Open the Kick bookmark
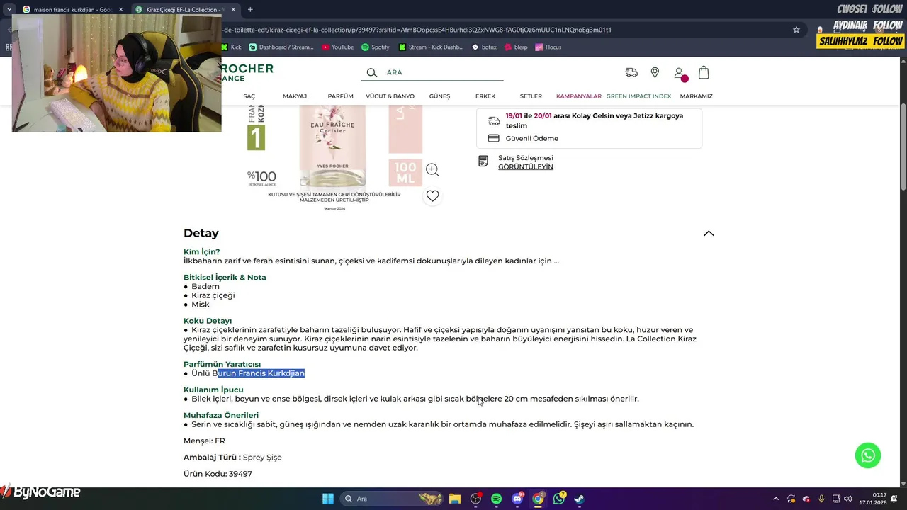Viewport: 907px width, 510px height. click(231, 47)
